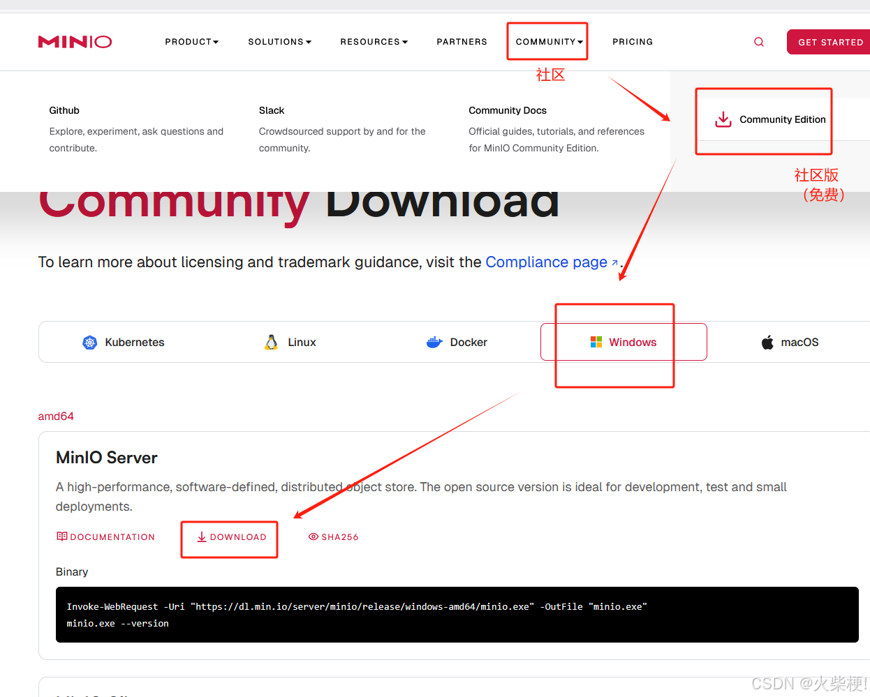870x697 pixels.
Task: Click the Kubernetes wheel icon
Action: click(89, 342)
